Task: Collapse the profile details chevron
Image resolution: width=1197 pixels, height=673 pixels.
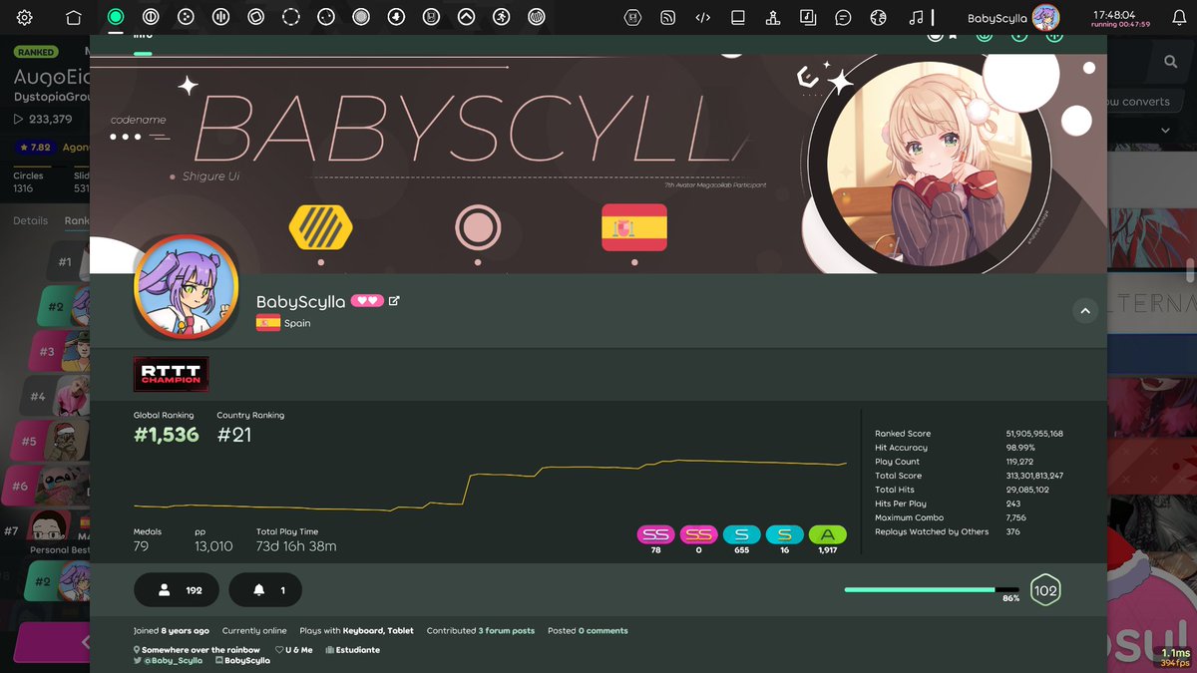Action: 1084,311
